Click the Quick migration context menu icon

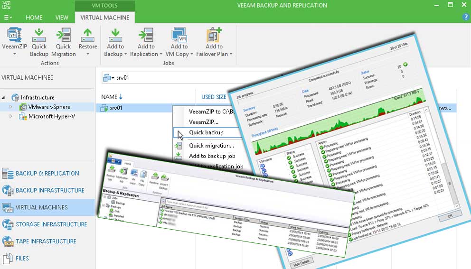pyautogui.click(x=179, y=146)
